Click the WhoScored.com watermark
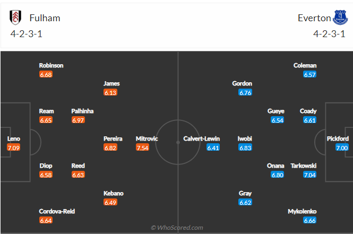The image size is (353, 234). point(177,228)
